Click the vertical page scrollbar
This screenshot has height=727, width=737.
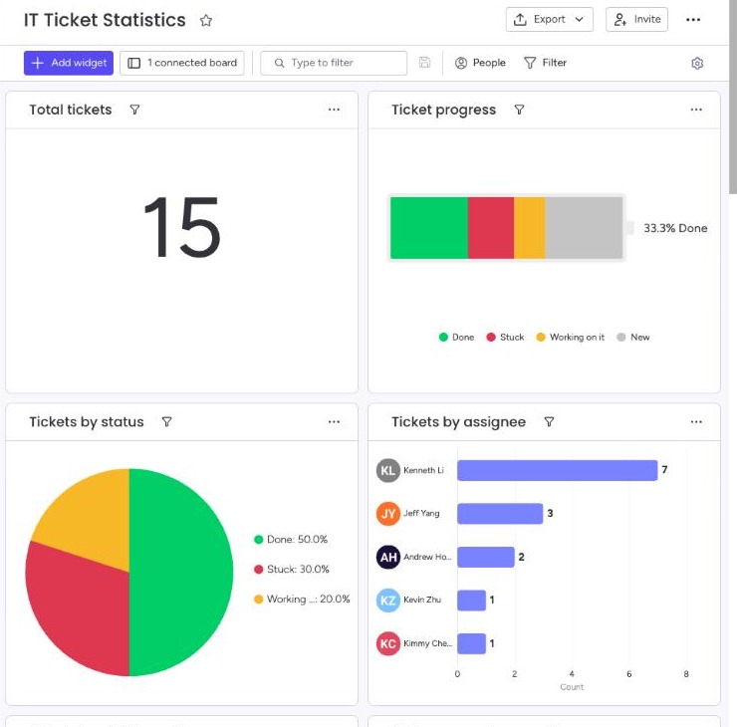pyautogui.click(x=733, y=97)
